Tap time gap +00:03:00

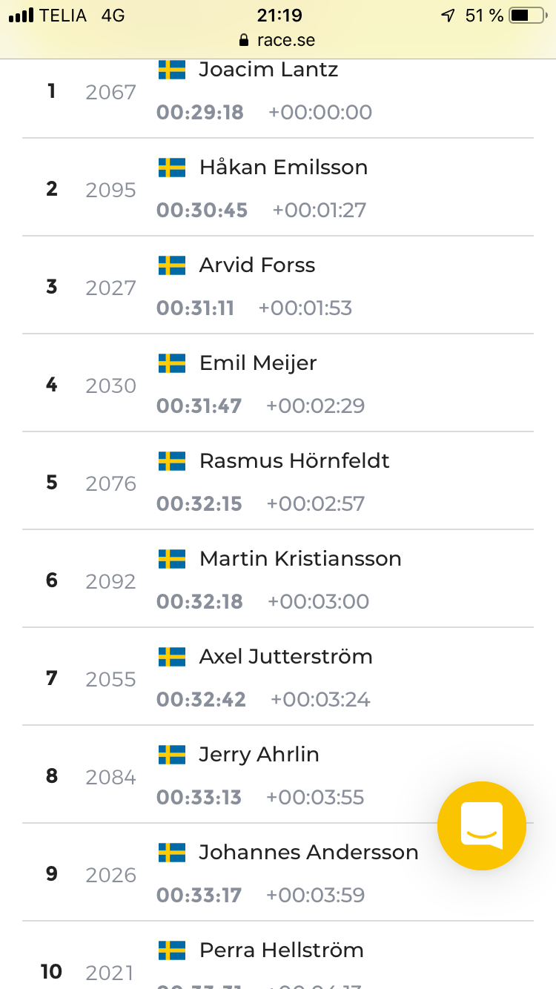(x=318, y=602)
